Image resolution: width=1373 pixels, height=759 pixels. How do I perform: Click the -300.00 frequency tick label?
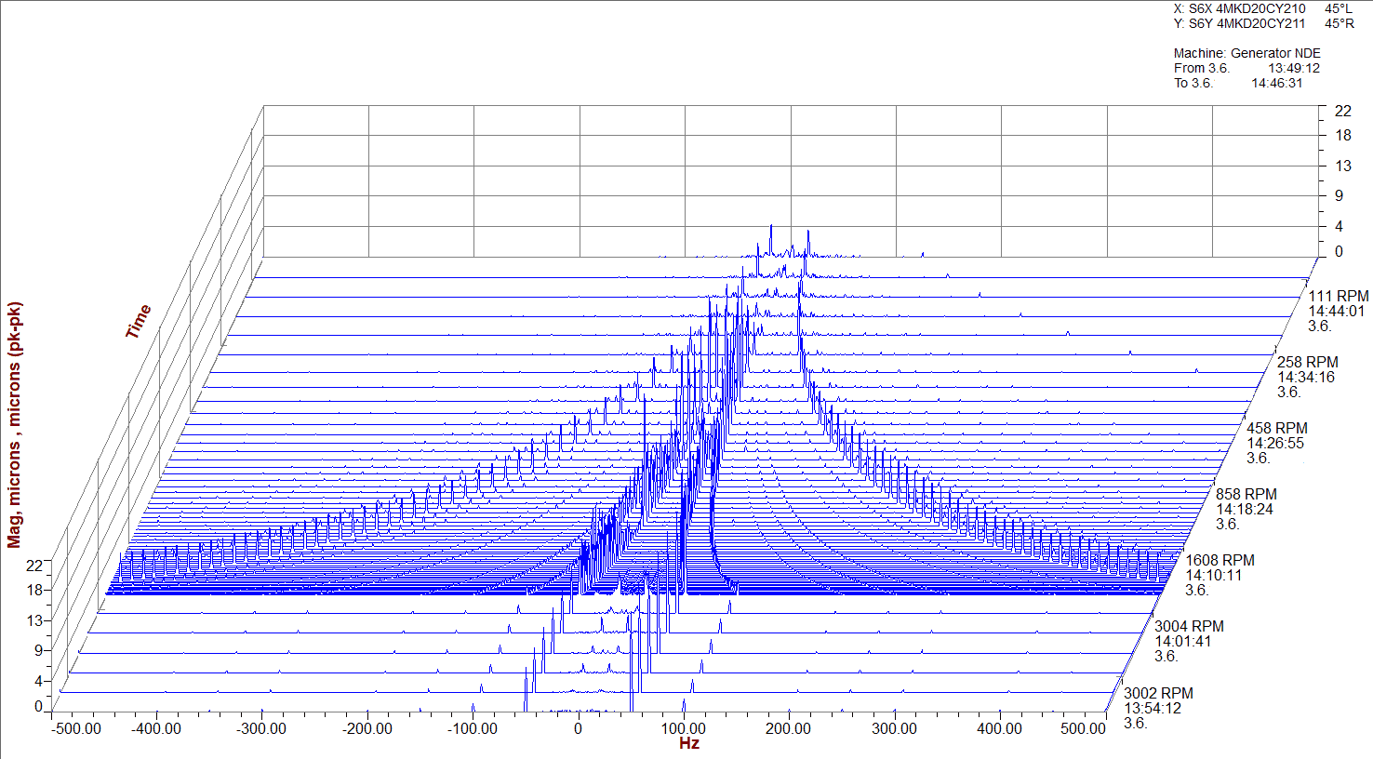click(261, 728)
